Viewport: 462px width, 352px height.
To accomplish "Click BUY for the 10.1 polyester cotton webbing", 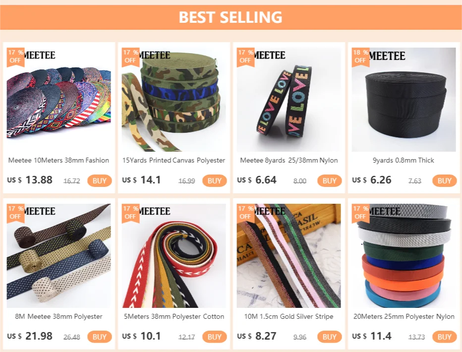I will [215, 337].
